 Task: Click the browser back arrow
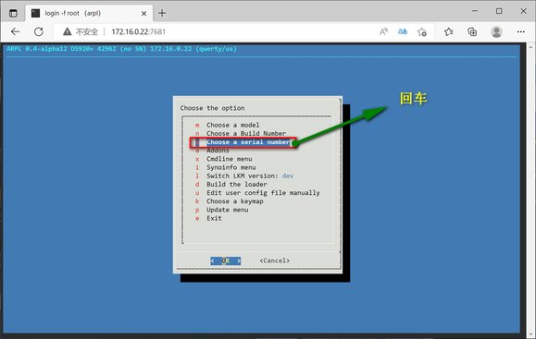click(x=15, y=31)
